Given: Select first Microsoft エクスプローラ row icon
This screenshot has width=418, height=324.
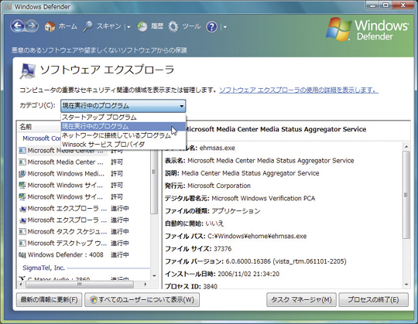Looking at the screenshot, I should [x=22, y=209].
